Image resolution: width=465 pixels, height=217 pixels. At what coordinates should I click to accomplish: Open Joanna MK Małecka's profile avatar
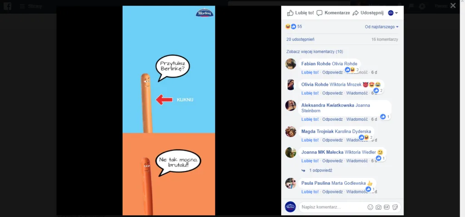tap(291, 153)
